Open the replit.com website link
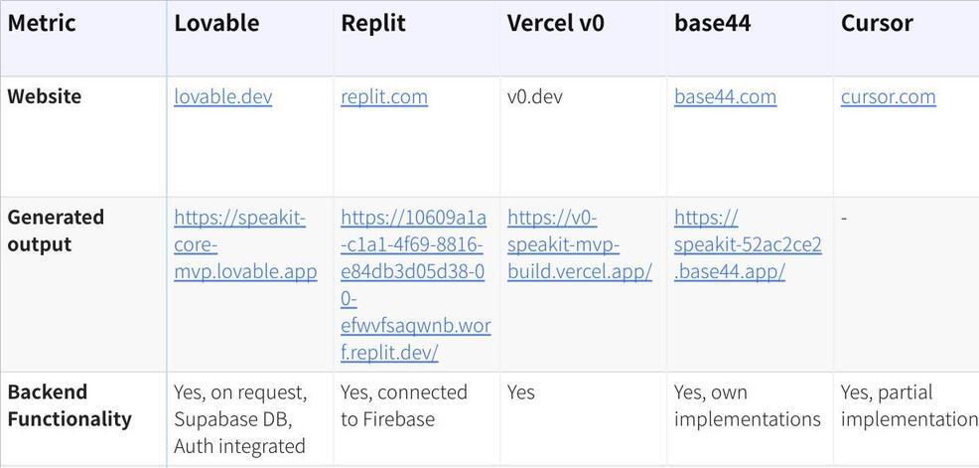Image resolution: width=979 pixels, height=468 pixels. [383, 96]
